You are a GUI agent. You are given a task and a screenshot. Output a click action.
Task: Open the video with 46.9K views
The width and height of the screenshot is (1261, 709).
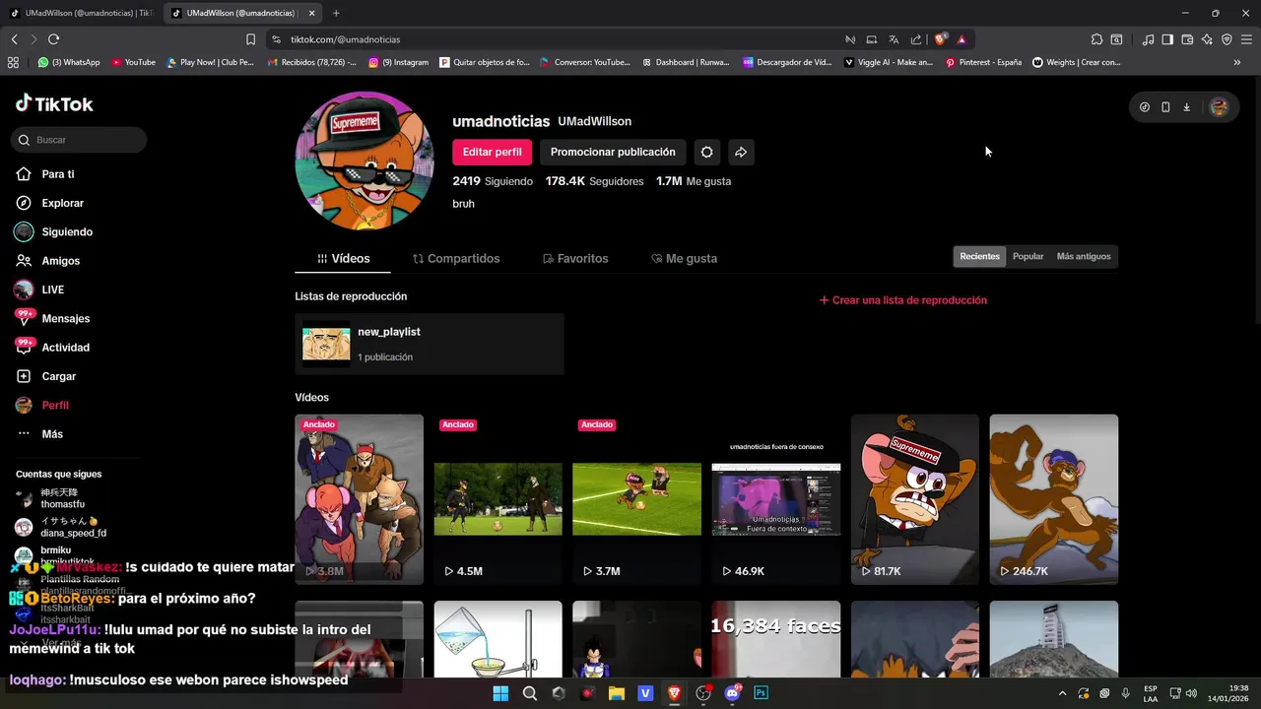pos(775,499)
